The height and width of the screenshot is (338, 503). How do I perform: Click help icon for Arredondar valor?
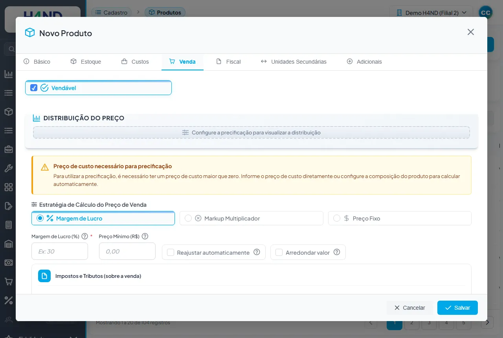336,252
